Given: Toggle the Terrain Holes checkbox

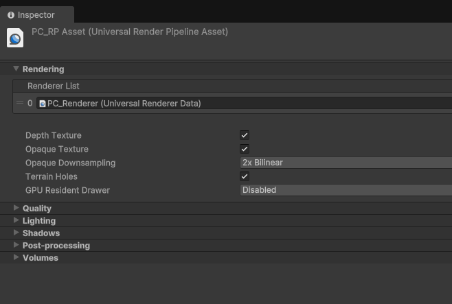Looking at the screenshot, I should pyautogui.click(x=245, y=176).
